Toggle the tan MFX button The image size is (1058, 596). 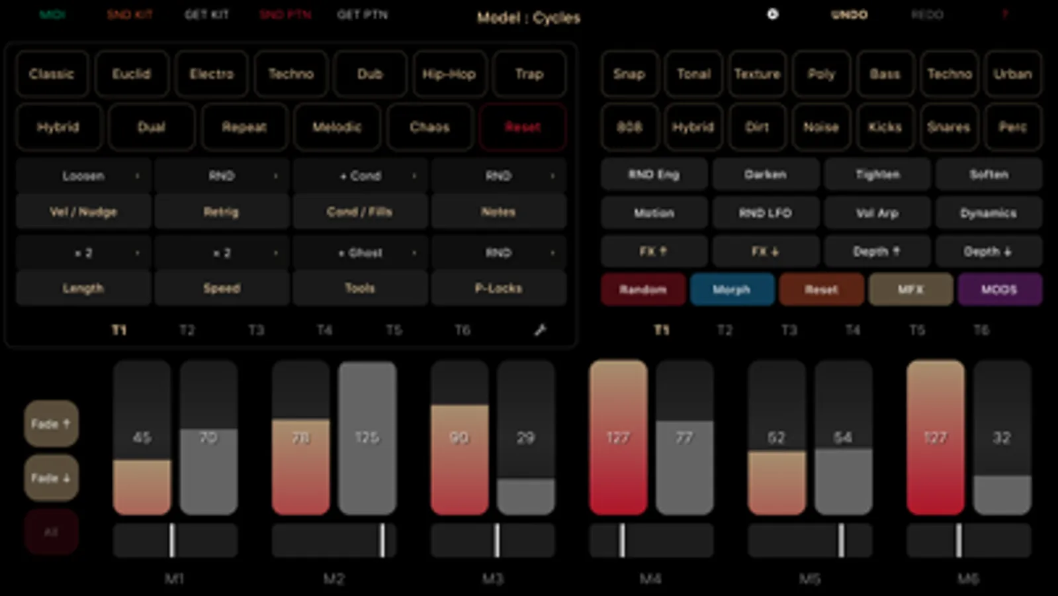tap(910, 289)
